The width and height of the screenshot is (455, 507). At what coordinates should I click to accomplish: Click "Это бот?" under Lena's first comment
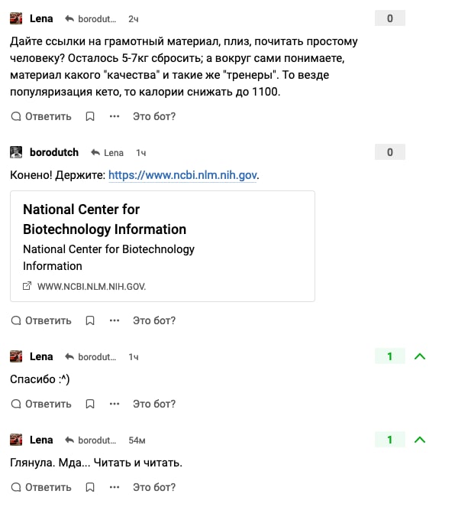pos(154,116)
